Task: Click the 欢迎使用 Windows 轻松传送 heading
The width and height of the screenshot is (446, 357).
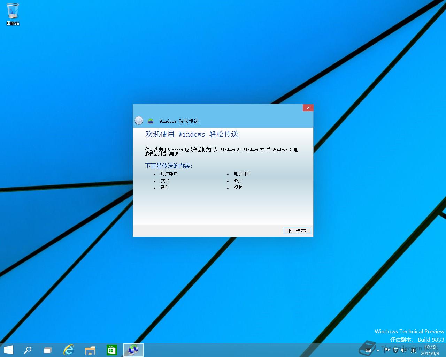Action: [x=192, y=134]
